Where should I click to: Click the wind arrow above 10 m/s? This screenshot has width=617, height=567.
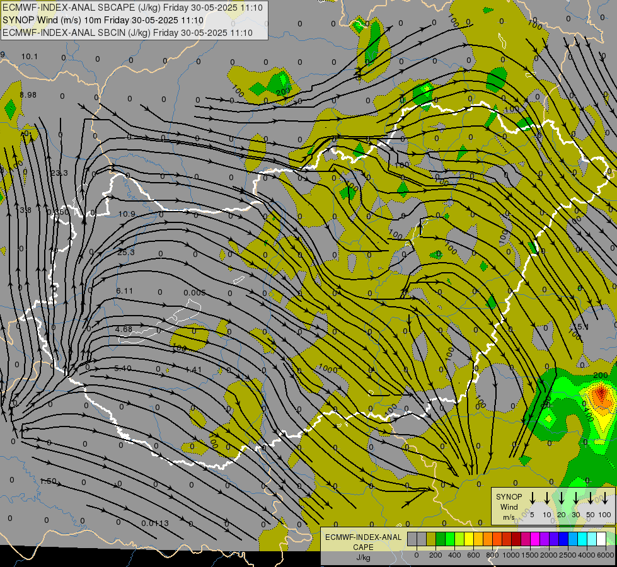click(546, 498)
